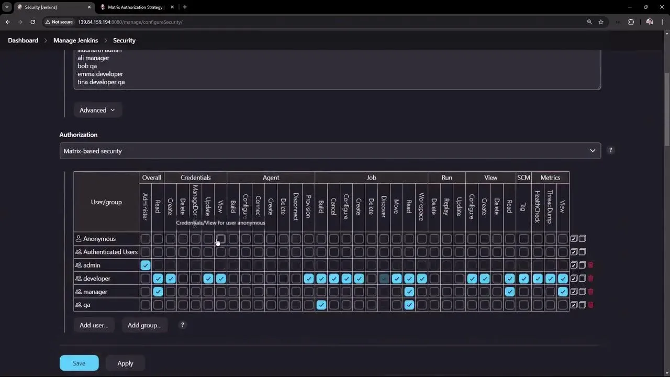Uncheck Overall Administer for admin group
Image resolution: width=670 pixels, height=377 pixels.
(146, 265)
